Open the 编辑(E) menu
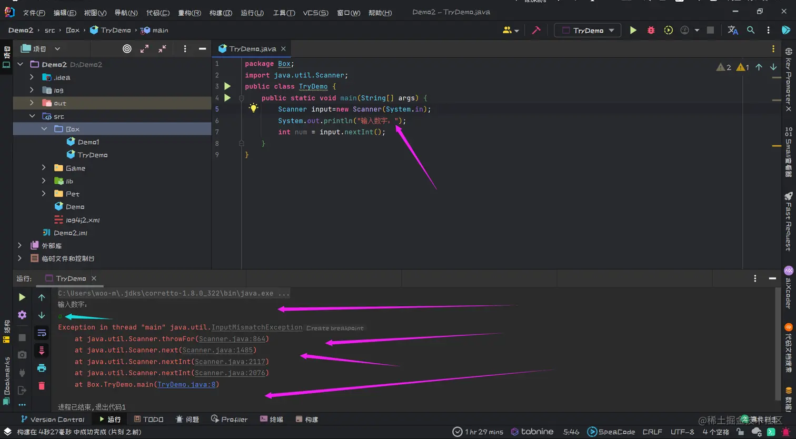This screenshot has width=796, height=439. tap(64, 13)
